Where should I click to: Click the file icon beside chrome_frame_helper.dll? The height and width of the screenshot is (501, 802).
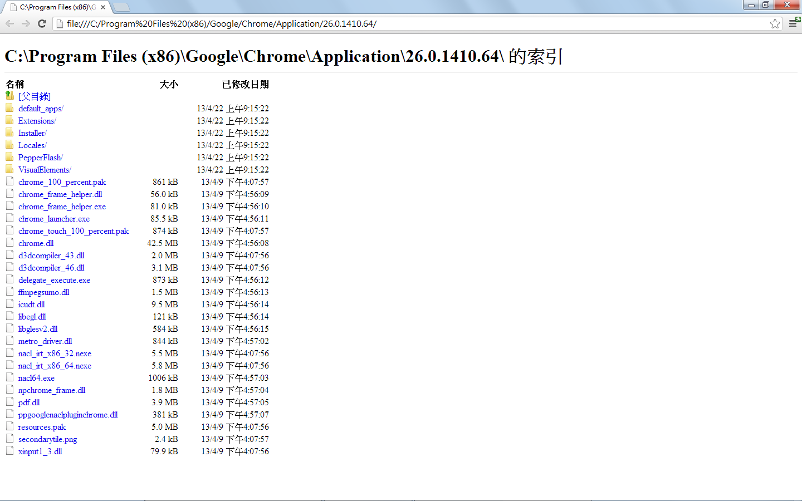click(x=9, y=194)
